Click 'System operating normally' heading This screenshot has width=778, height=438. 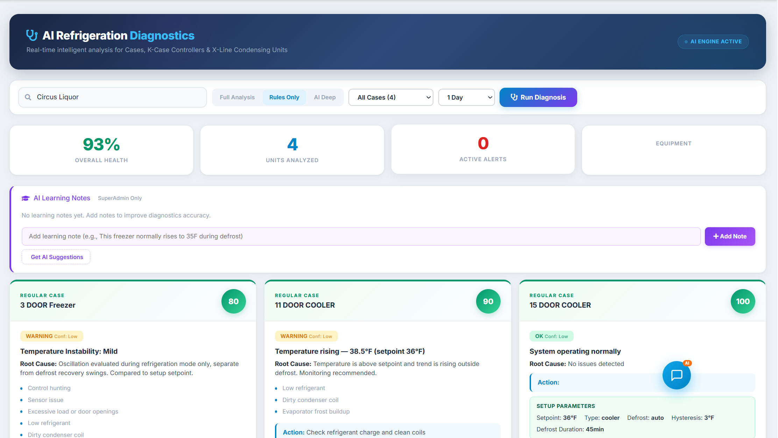coord(575,351)
